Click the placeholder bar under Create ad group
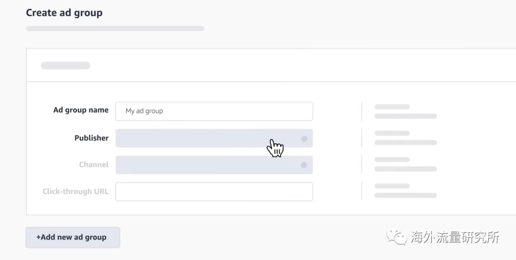The height and width of the screenshot is (260, 516). click(115, 28)
